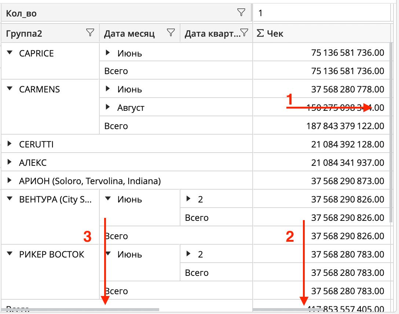Click the Группа2 column header label
The width and height of the screenshot is (399, 314).
[24, 34]
